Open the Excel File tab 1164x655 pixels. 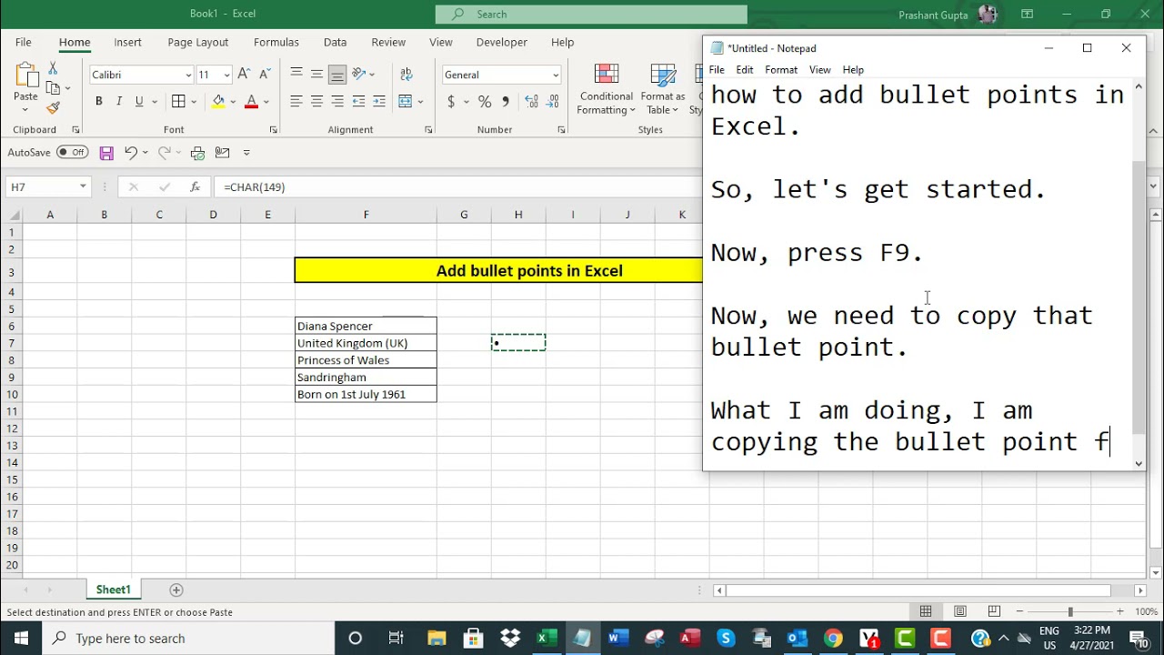tap(23, 42)
